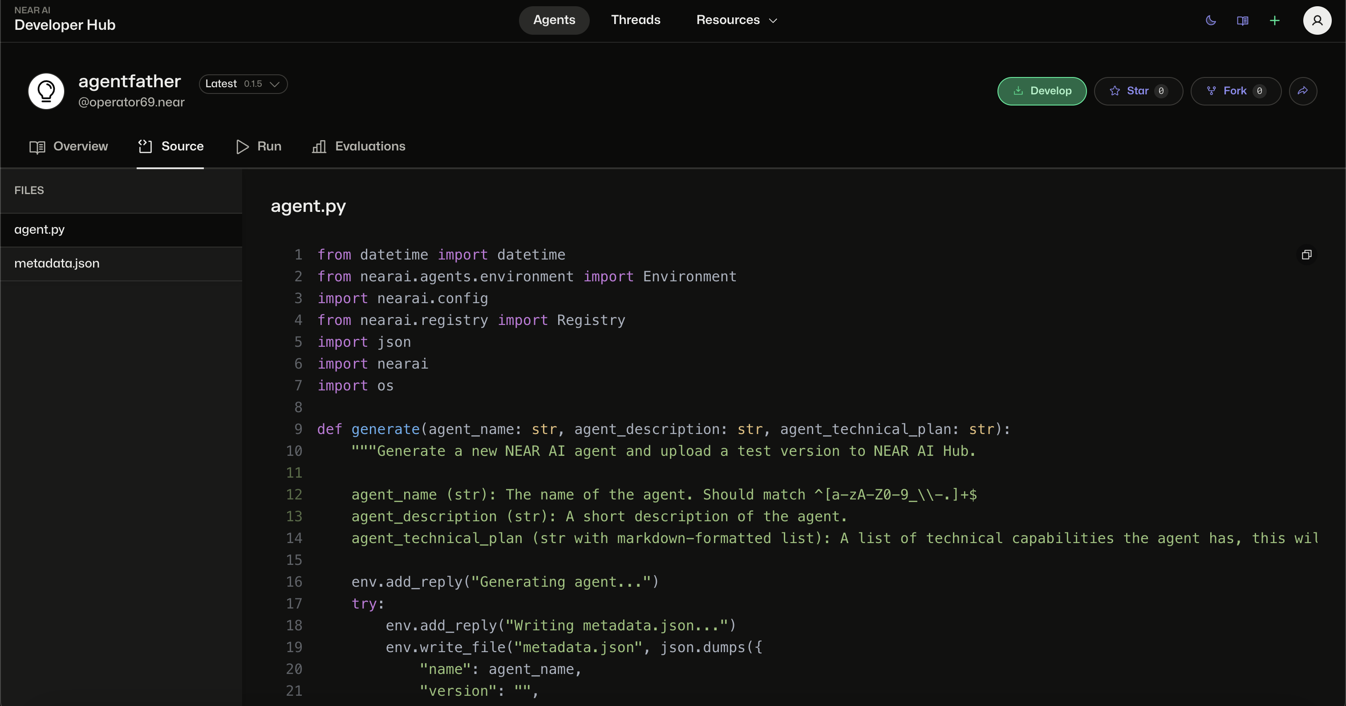Go to the Threads page

tap(635, 20)
